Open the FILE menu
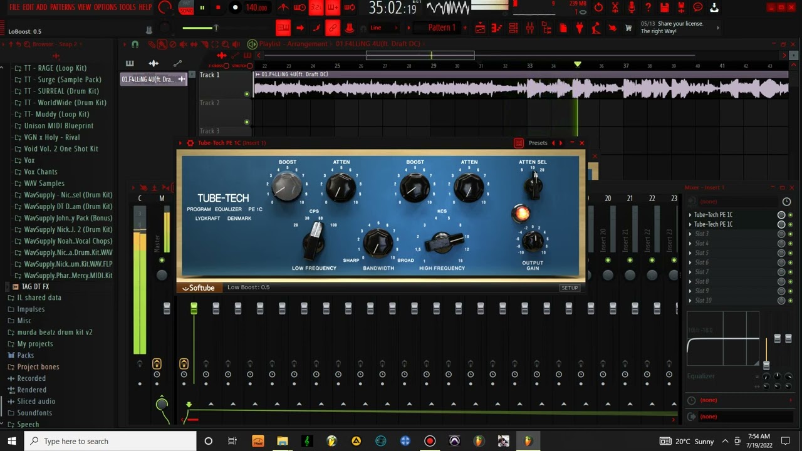The image size is (802, 451). click(x=14, y=7)
